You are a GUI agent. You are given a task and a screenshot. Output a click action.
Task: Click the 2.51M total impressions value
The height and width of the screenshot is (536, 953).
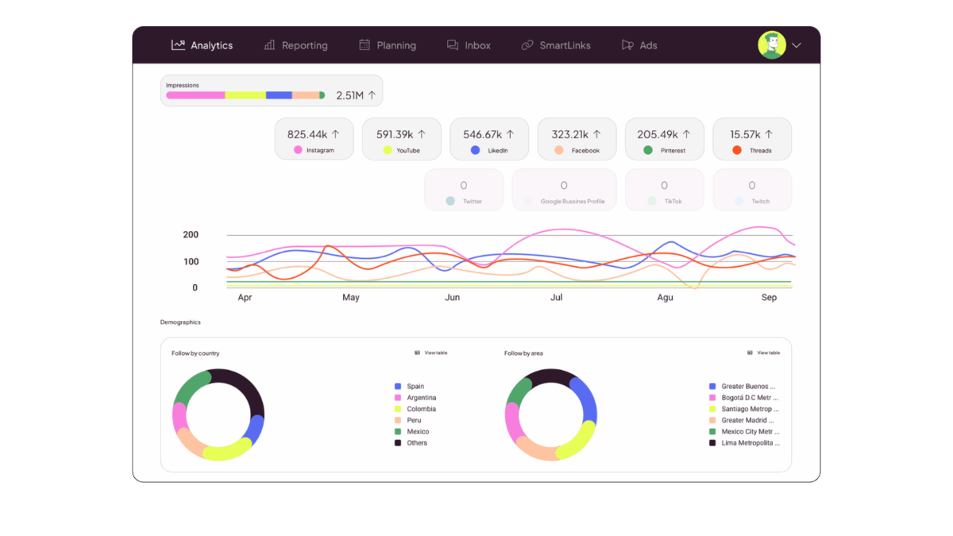pyautogui.click(x=349, y=95)
